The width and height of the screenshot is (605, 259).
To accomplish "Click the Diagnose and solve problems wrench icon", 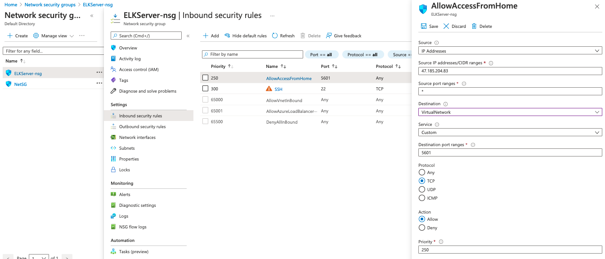I will pos(113,91).
